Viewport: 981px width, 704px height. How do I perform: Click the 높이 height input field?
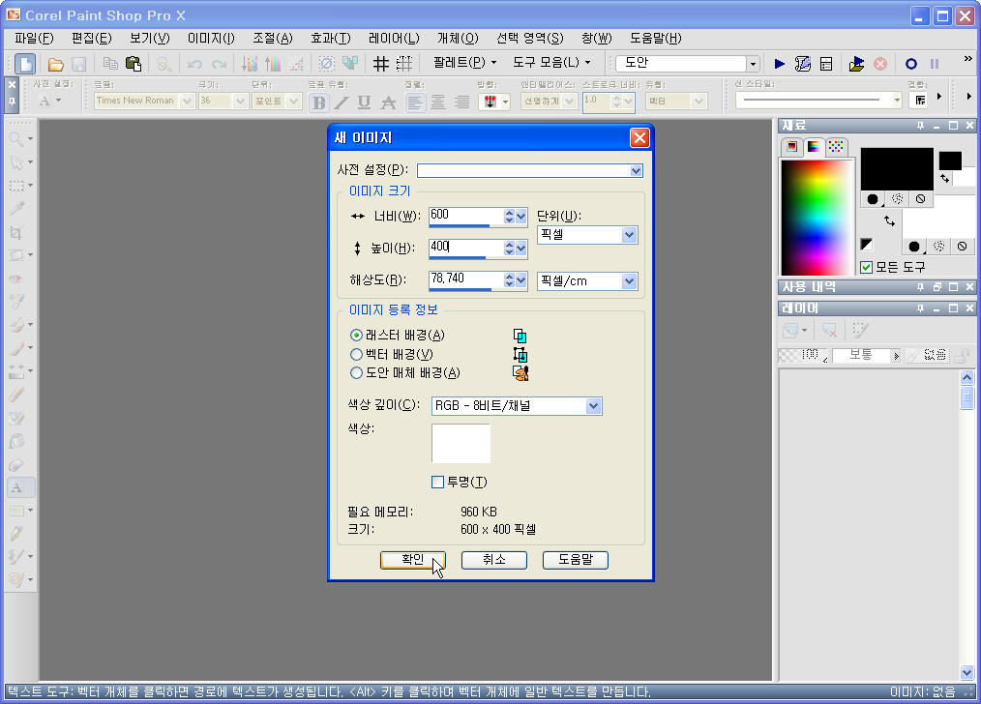click(x=466, y=248)
